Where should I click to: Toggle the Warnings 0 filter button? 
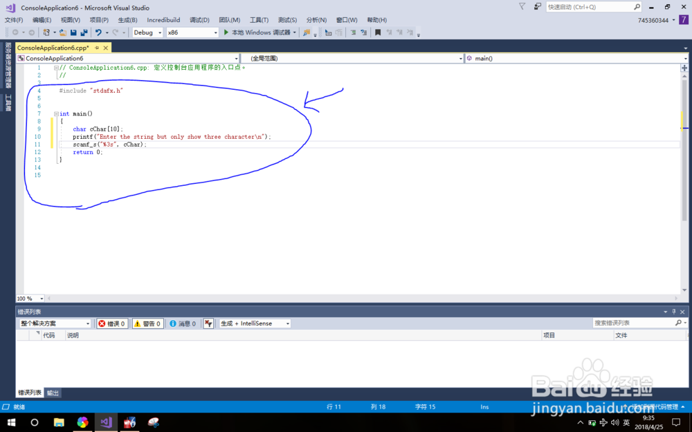(x=148, y=323)
